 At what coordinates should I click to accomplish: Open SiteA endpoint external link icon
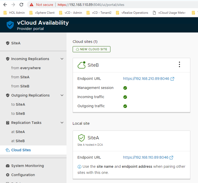(x=171, y=158)
